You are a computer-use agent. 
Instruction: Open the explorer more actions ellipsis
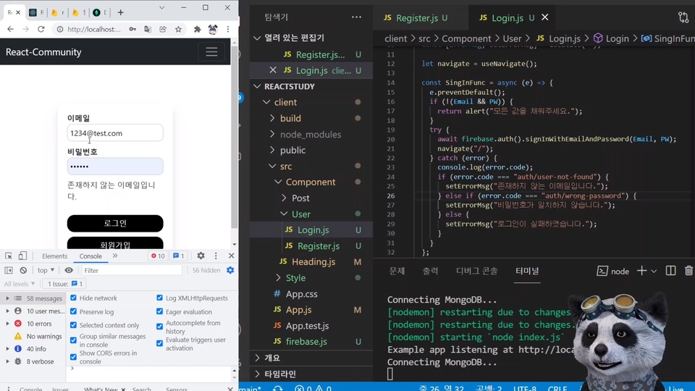(356, 17)
